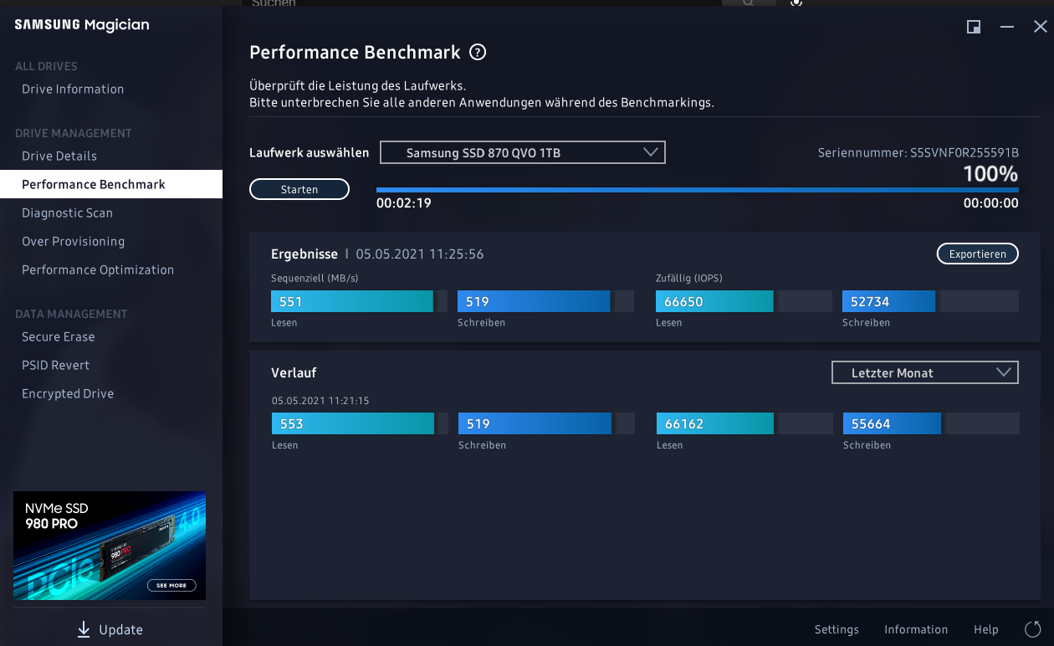Click the Samsung Magician logo

pos(82,25)
